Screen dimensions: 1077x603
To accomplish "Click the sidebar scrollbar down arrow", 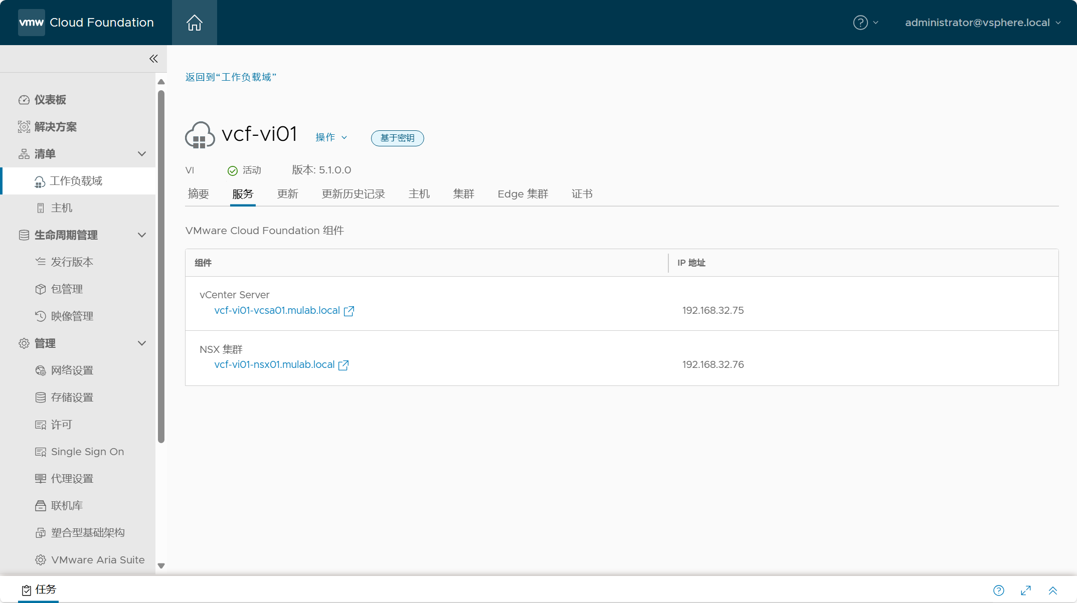I will [x=161, y=566].
